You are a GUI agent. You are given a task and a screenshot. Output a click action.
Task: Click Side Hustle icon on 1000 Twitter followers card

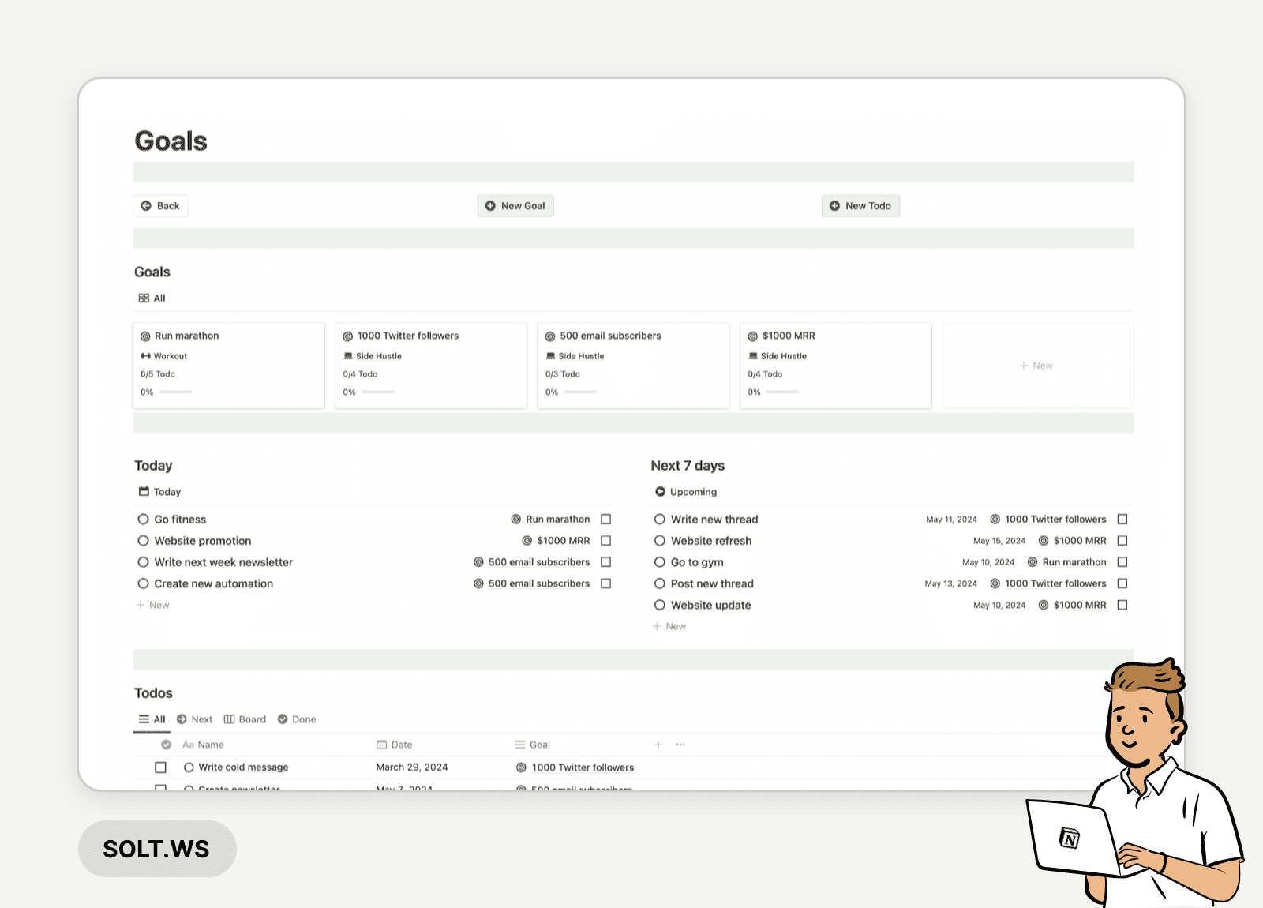click(x=348, y=356)
